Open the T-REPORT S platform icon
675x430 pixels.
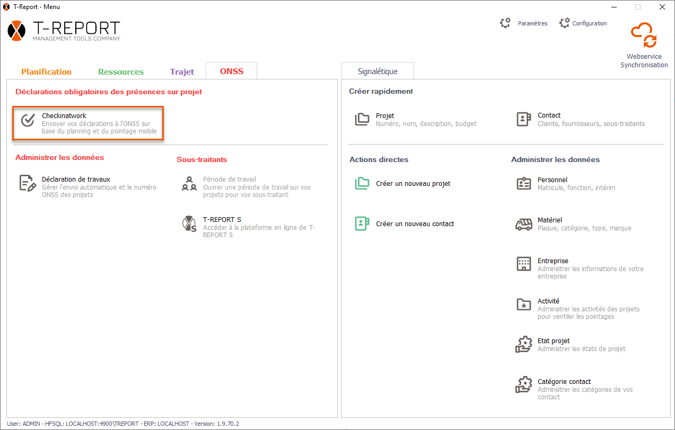(189, 224)
